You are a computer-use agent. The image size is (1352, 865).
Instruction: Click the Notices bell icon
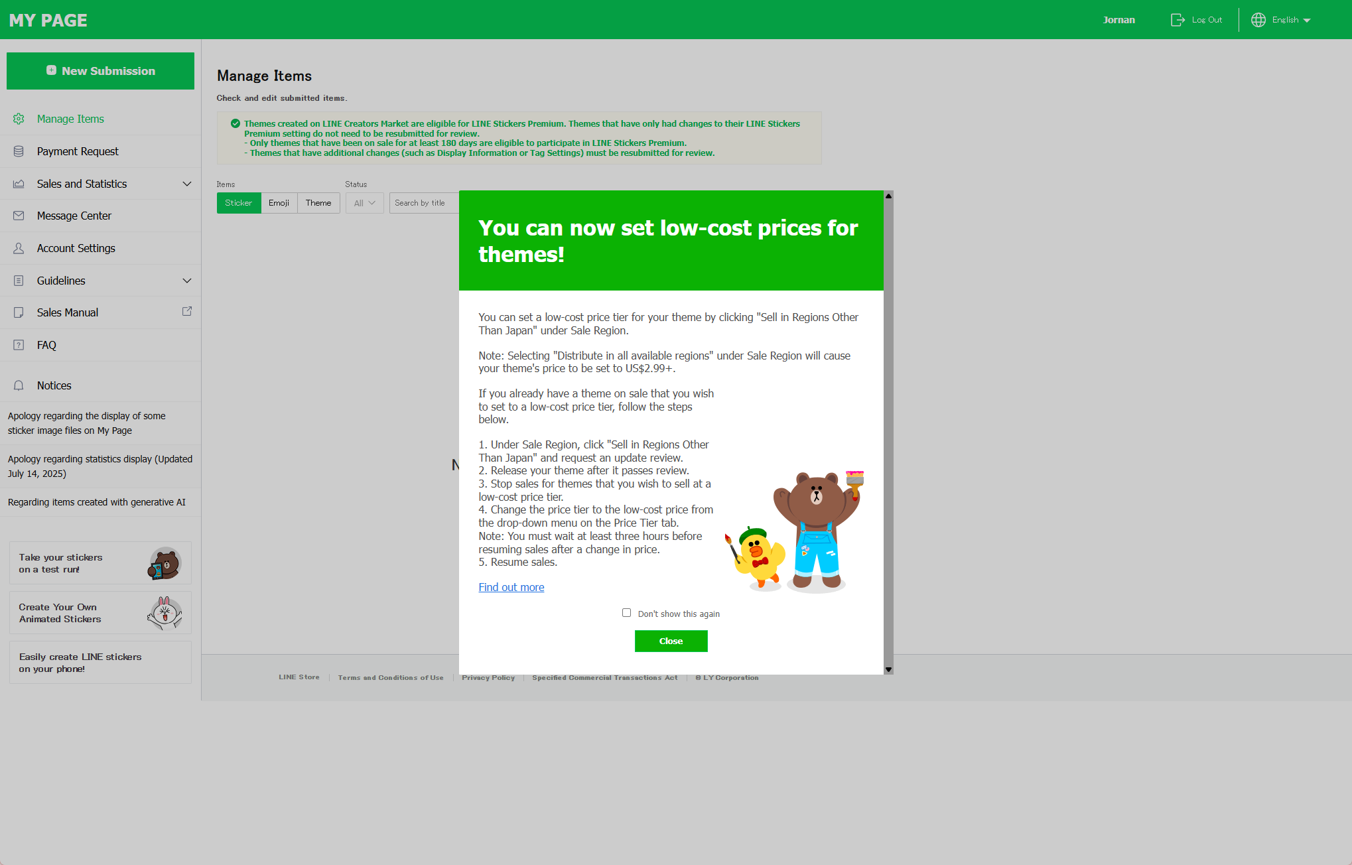pyautogui.click(x=19, y=385)
